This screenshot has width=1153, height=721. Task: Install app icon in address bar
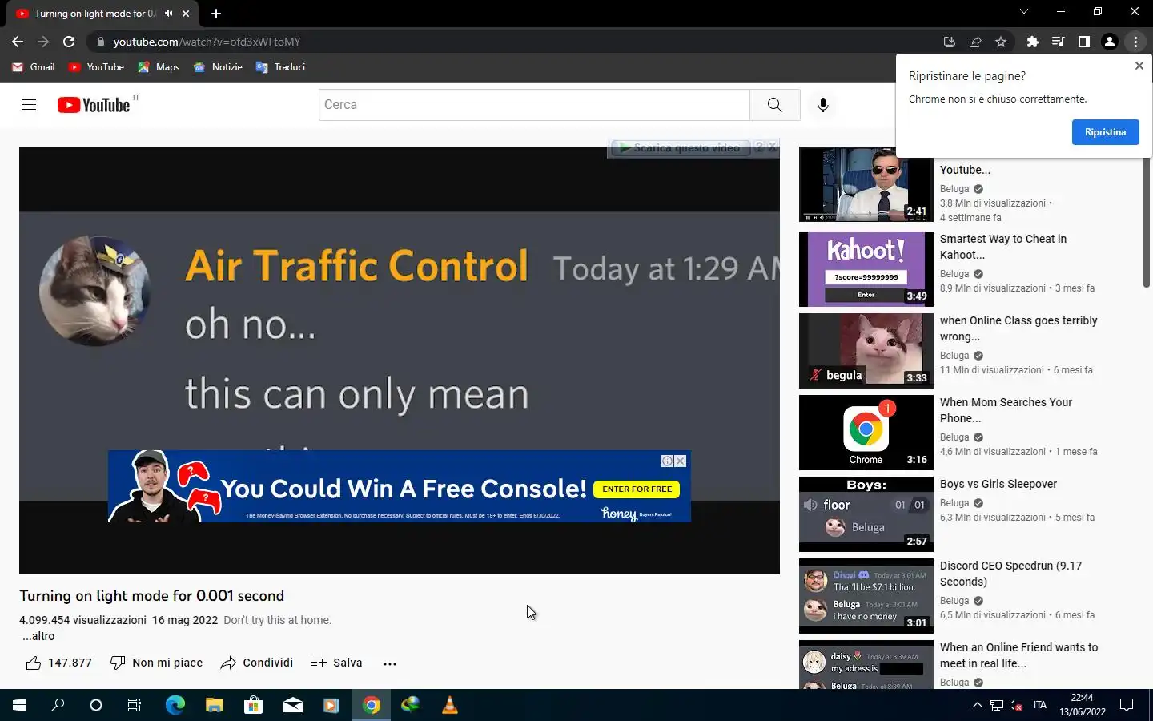coord(950,42)
